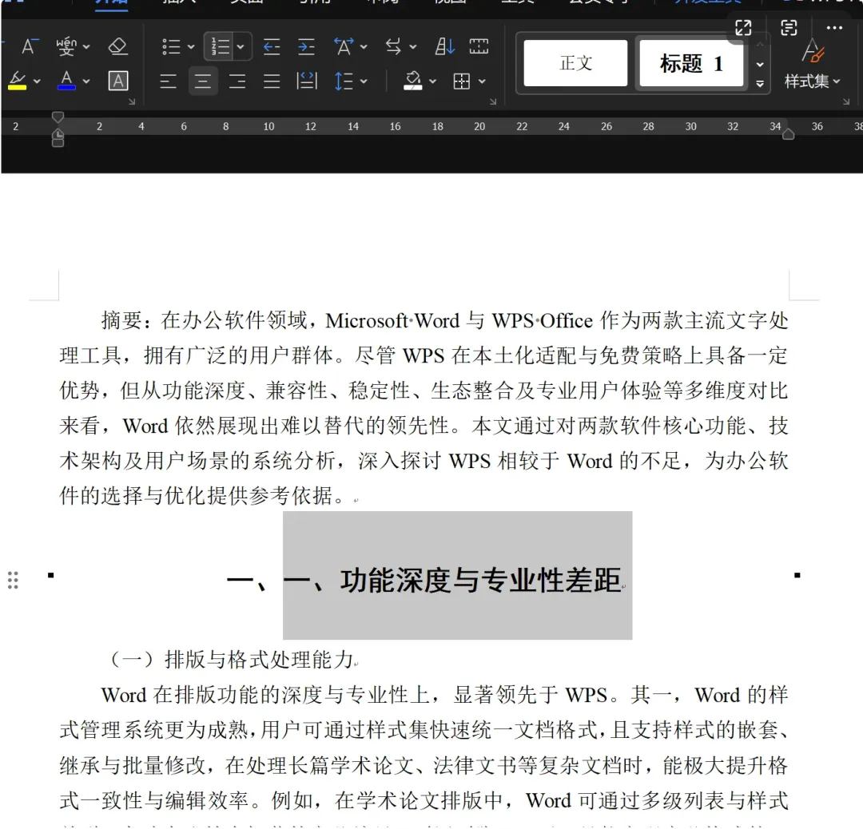Open the shading color dropdown arrow
Viewport: 863px width, 829px height.
point(432,81)
